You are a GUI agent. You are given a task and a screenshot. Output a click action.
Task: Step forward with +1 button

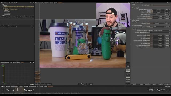click(x=158, y=90)
